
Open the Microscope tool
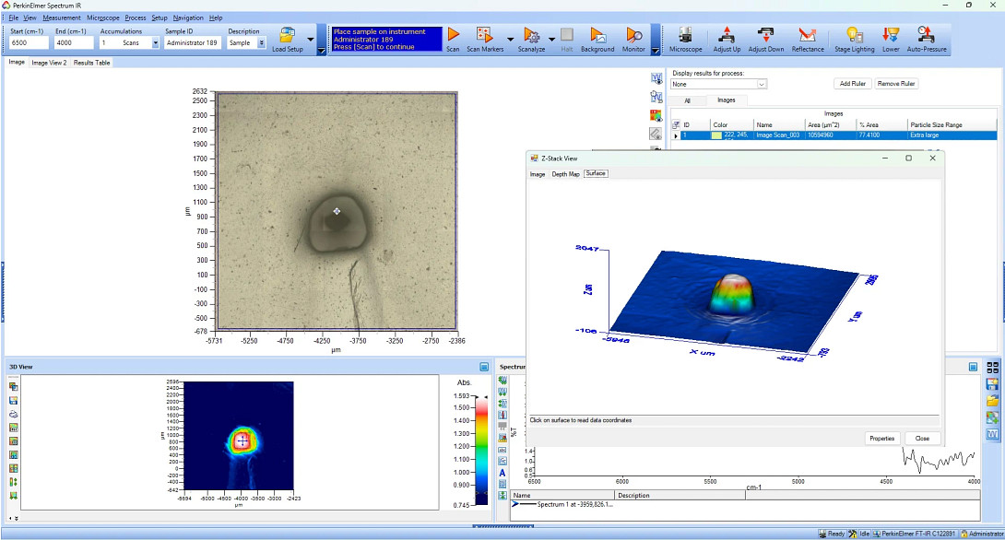point(685,35)
